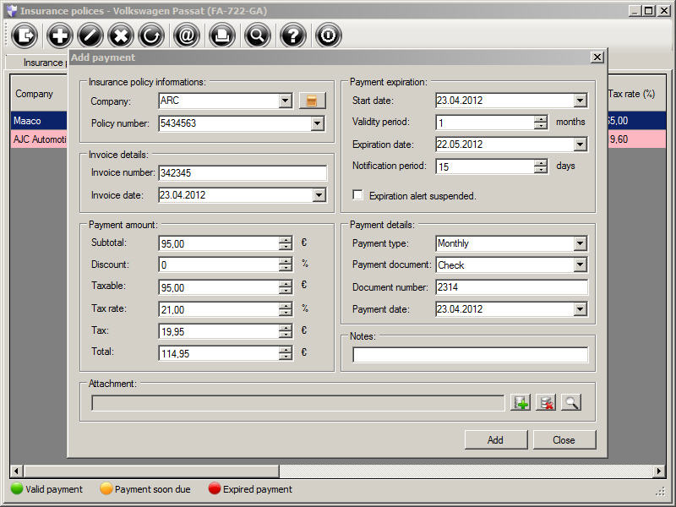
Task: Enable Expiration alert suspended checkbox
Action: point(357,195)
